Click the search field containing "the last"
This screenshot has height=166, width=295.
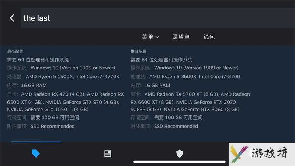tap(158, 18)
